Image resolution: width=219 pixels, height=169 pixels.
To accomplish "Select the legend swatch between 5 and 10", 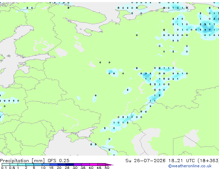I will [x=38, y=165].
